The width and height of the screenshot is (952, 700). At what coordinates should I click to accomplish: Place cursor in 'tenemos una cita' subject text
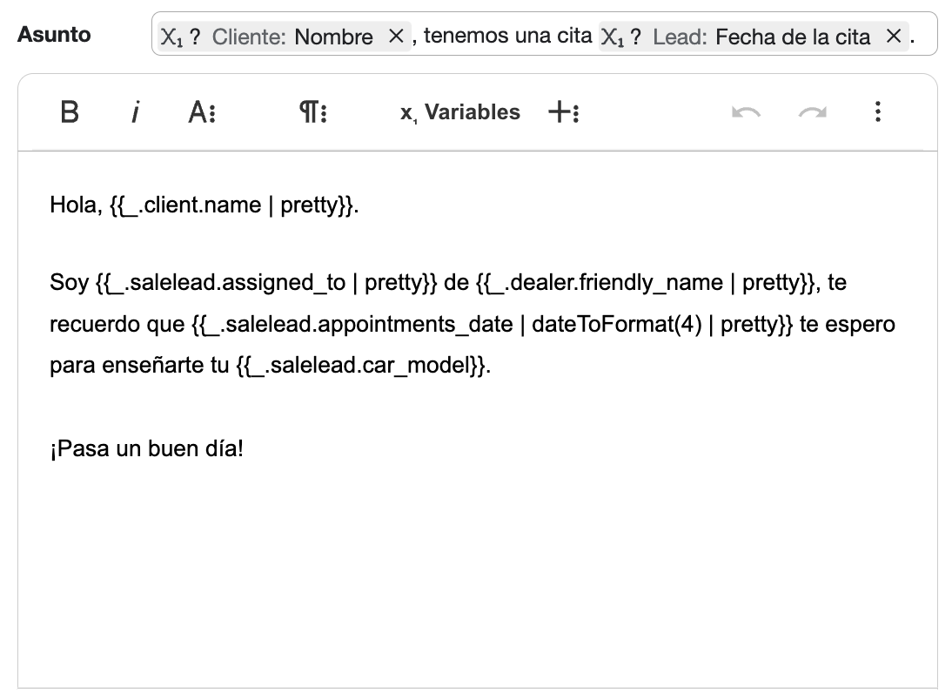pyautogui.click(x=506, y=37)
